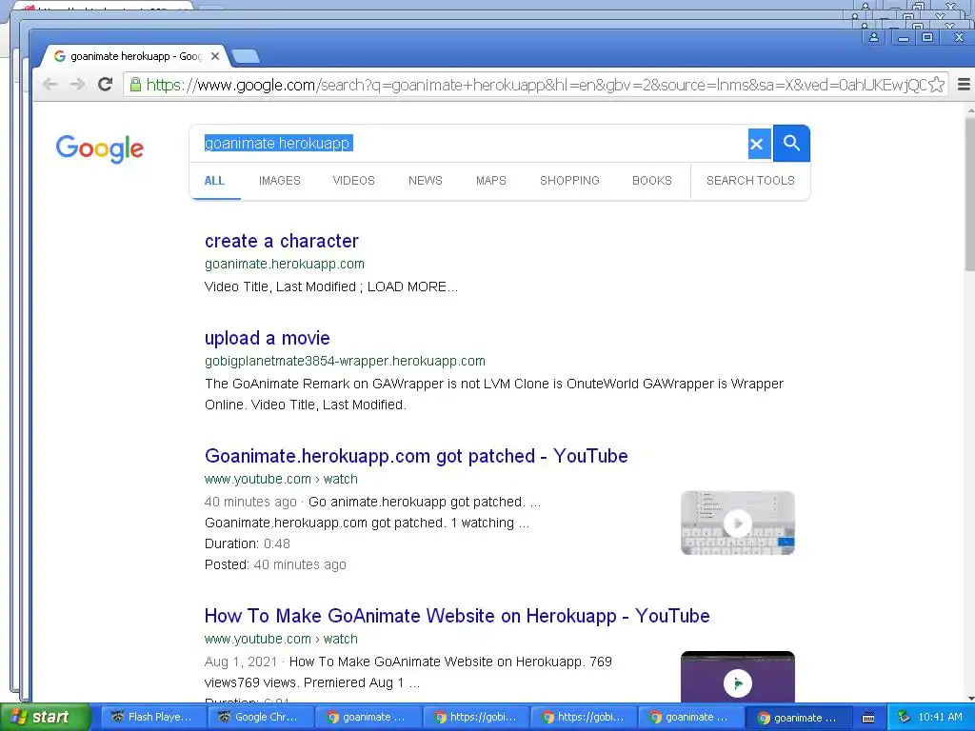Click 'Aug 1, 2021' date text

(x=241, y=662)
